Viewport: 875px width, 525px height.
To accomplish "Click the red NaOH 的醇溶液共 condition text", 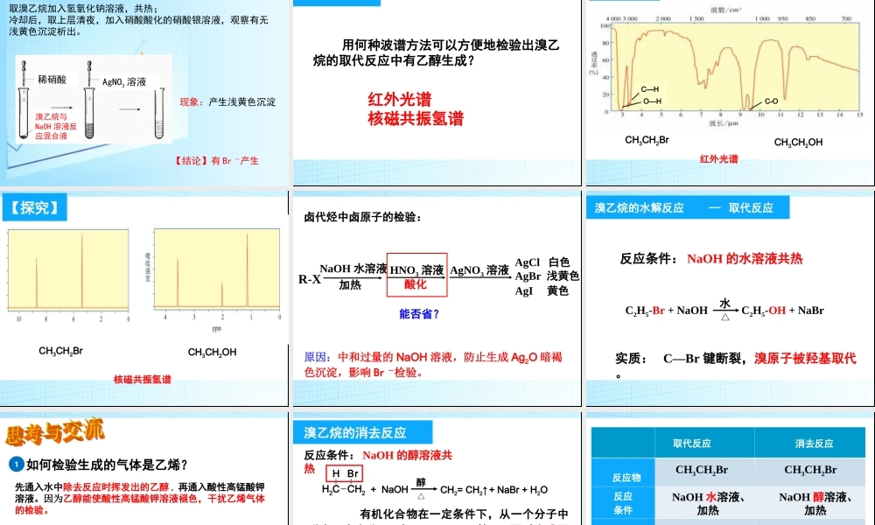I will coord(408,455).
